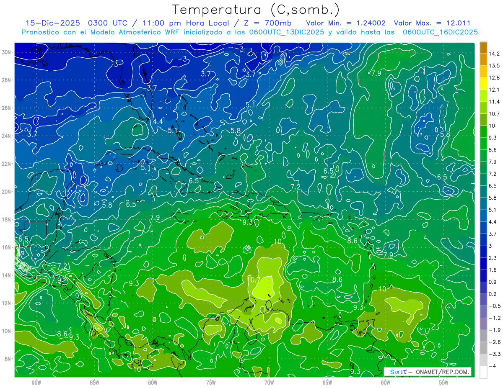Click the '85W' longitude axis label

click(94, 383)
